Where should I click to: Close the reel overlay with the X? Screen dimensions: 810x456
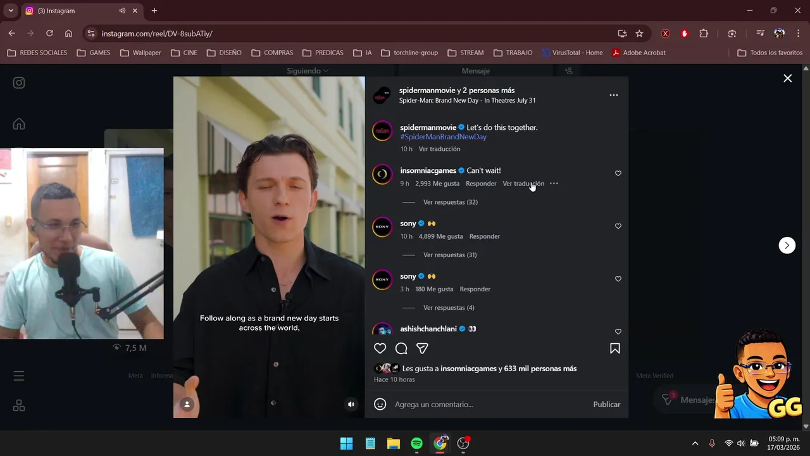click(787, 79)
